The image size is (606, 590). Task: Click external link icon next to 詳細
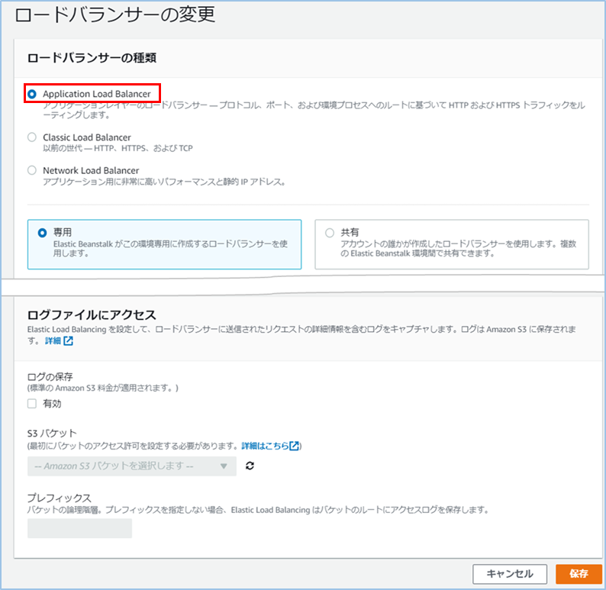pyautogui.click(x=69, y=340)
